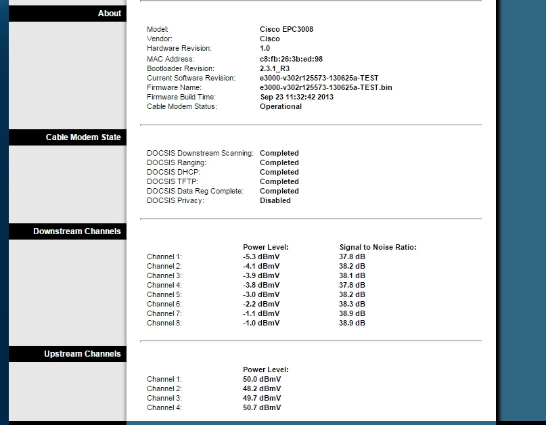Click the MAC address c8:fb:26:3b:ed:98
This screenshot has height=425, width=546.
coord(291,60)
